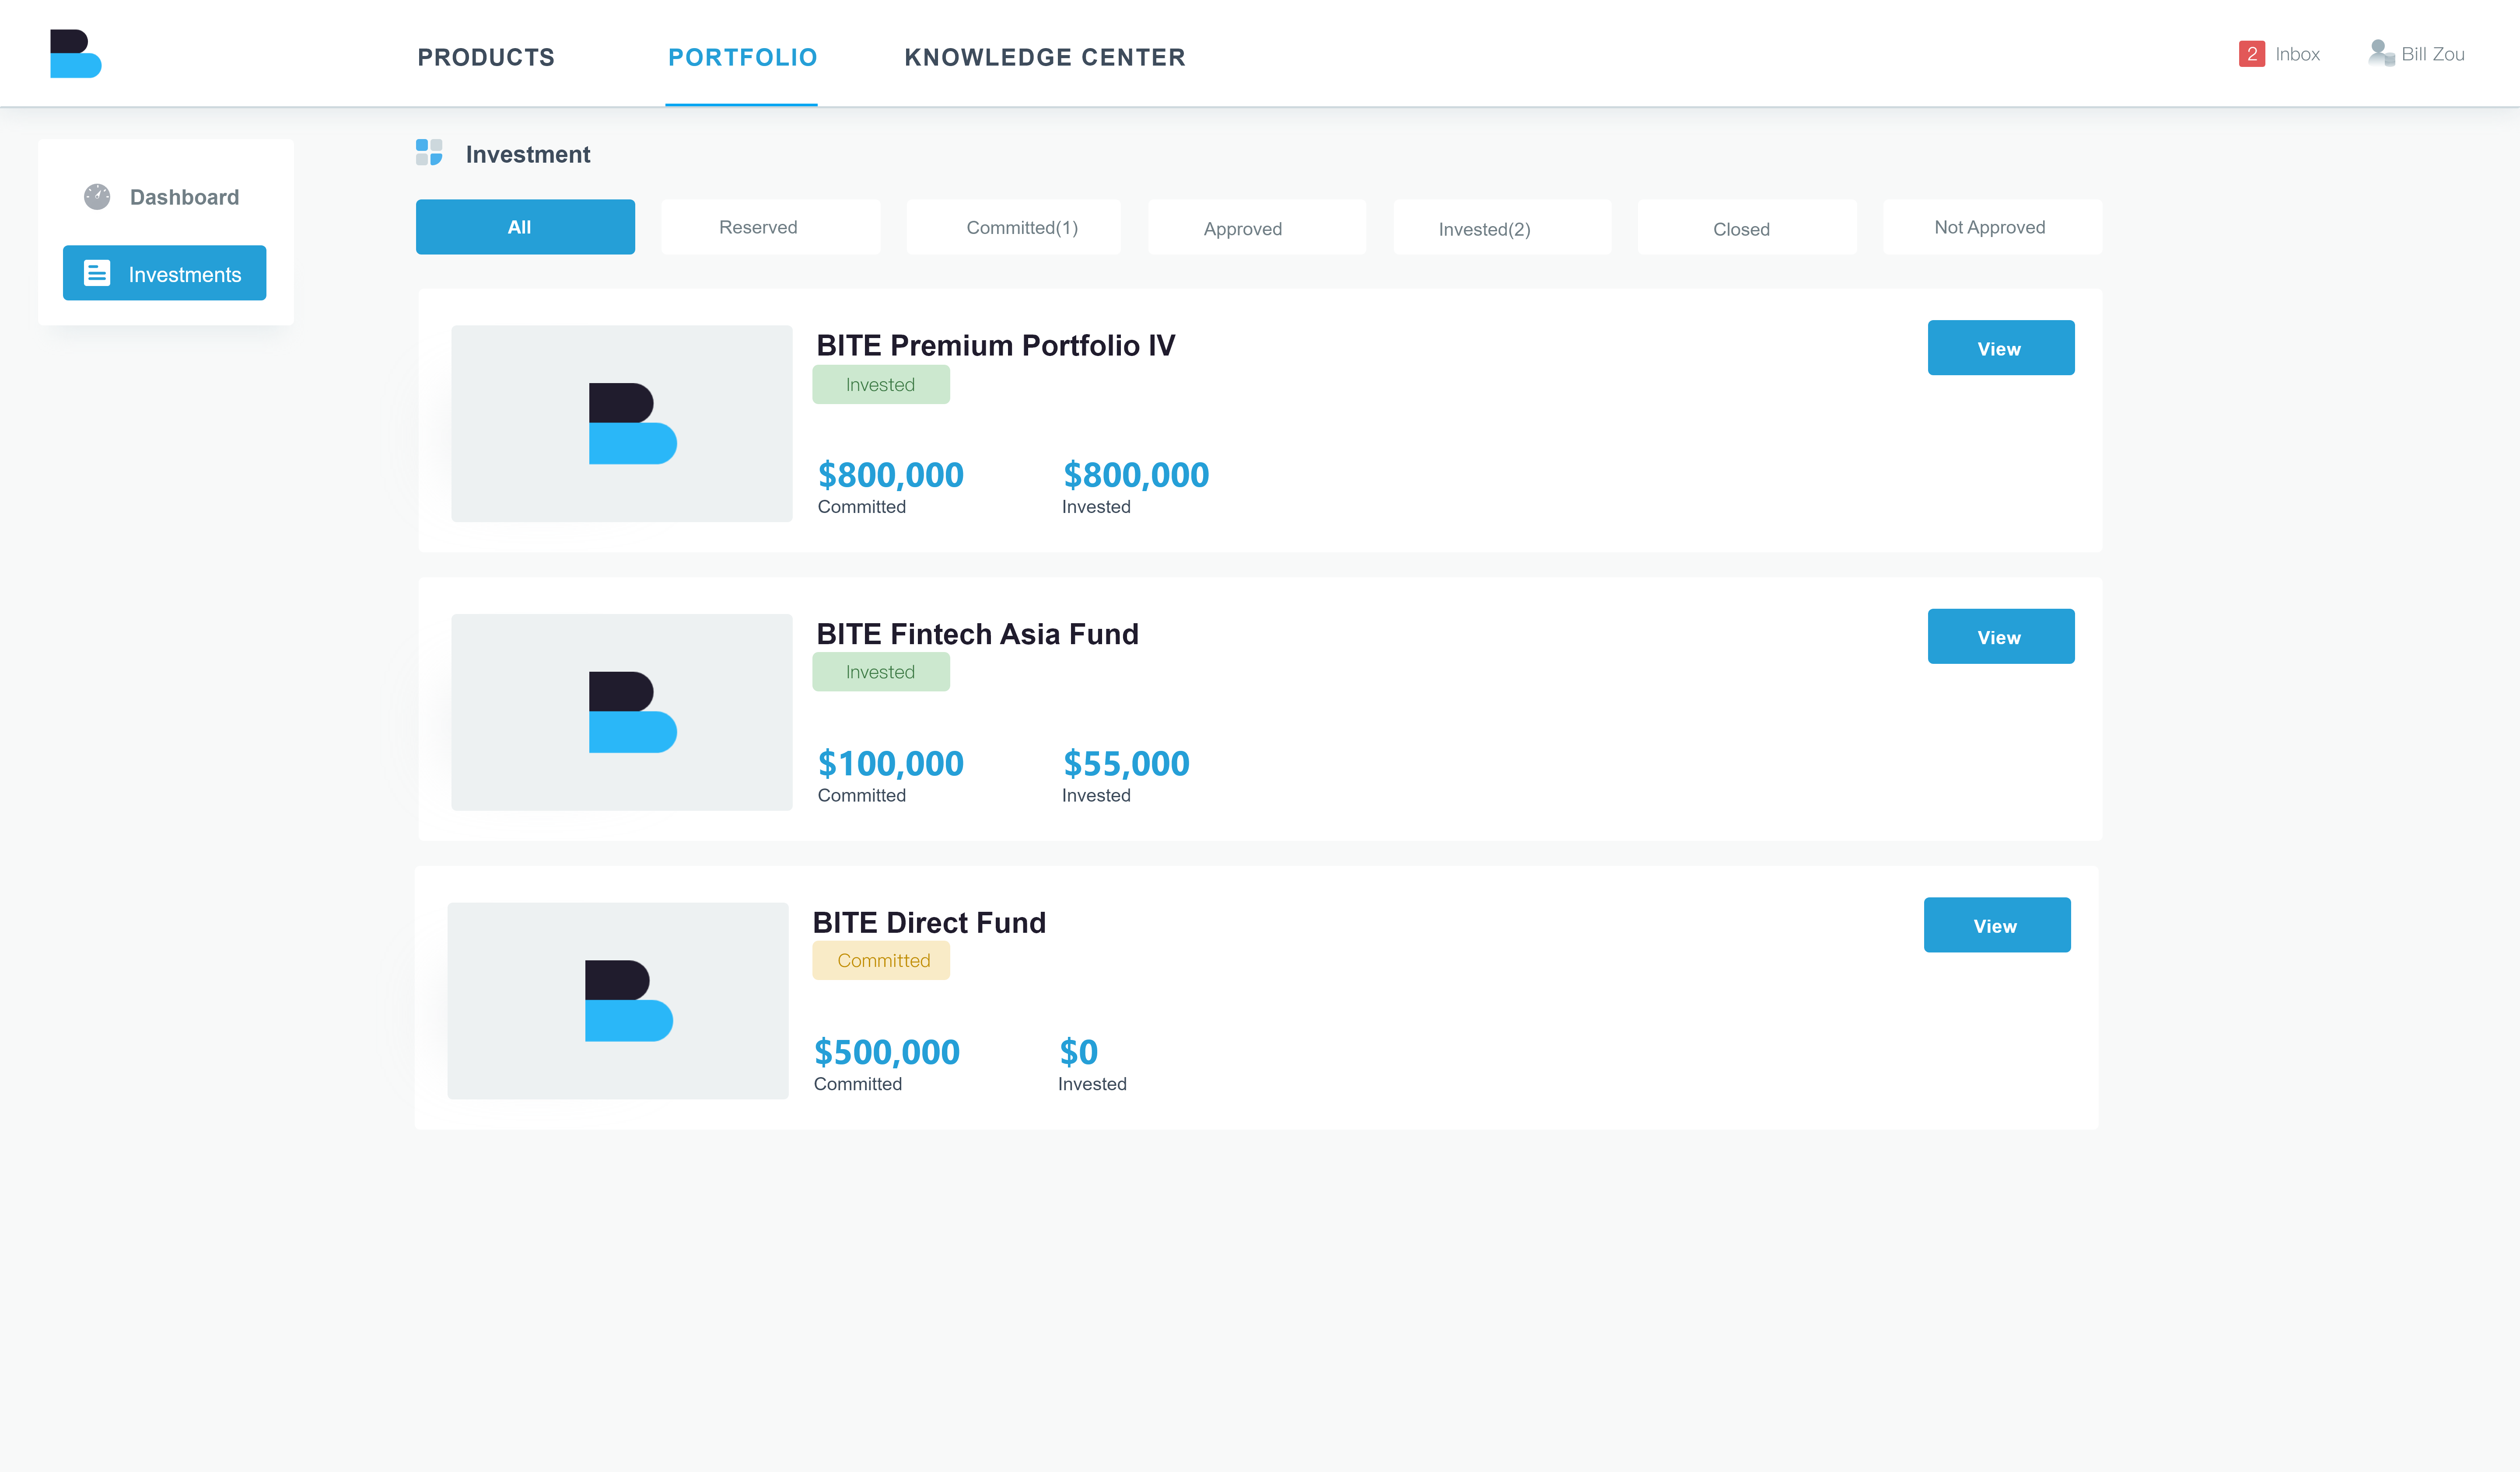The image size is (2520, 1472).
Task: Click $500,000 Committed amount
Action: [x=887, y=1052]
